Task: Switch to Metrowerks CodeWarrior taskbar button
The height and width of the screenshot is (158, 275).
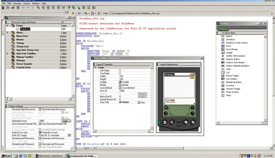Action: (x=50, y=156)
